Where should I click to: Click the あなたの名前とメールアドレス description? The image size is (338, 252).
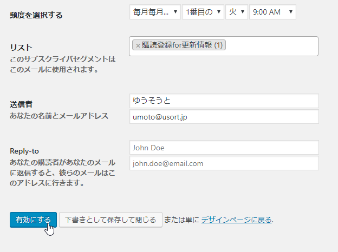pyautogui.click(x=59, y=115)
